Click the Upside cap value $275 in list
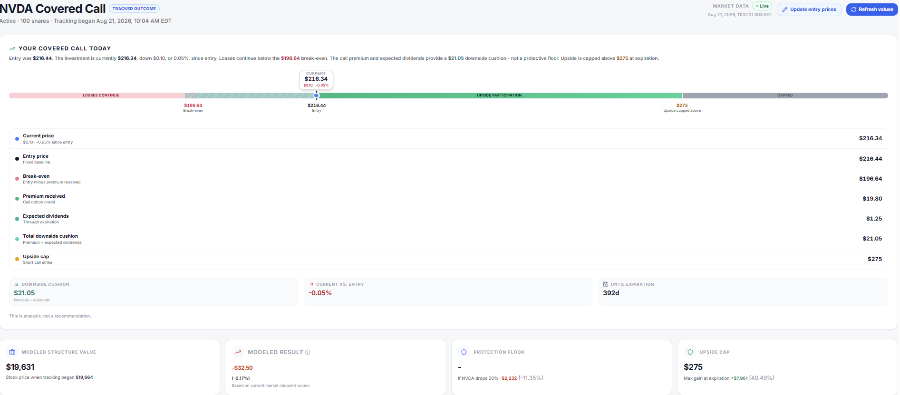The height and width of the screenshot is (395, 900). click(x=875, y=259)
